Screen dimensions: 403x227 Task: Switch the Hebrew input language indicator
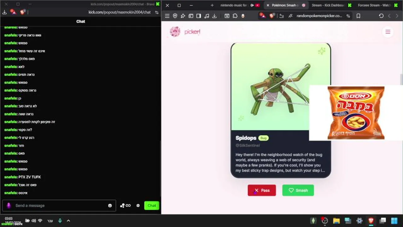click(50, 221)
